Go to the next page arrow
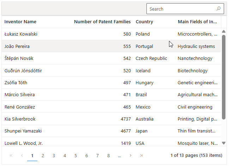Screen dimensions: 229x166 (131, 155)
